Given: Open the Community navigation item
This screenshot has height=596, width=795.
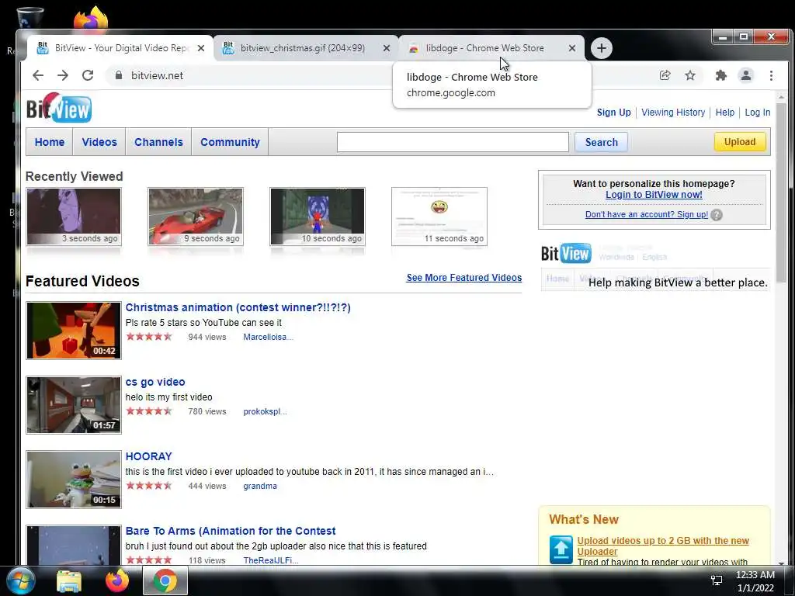Looking at the screenshot, I should 230,142.
